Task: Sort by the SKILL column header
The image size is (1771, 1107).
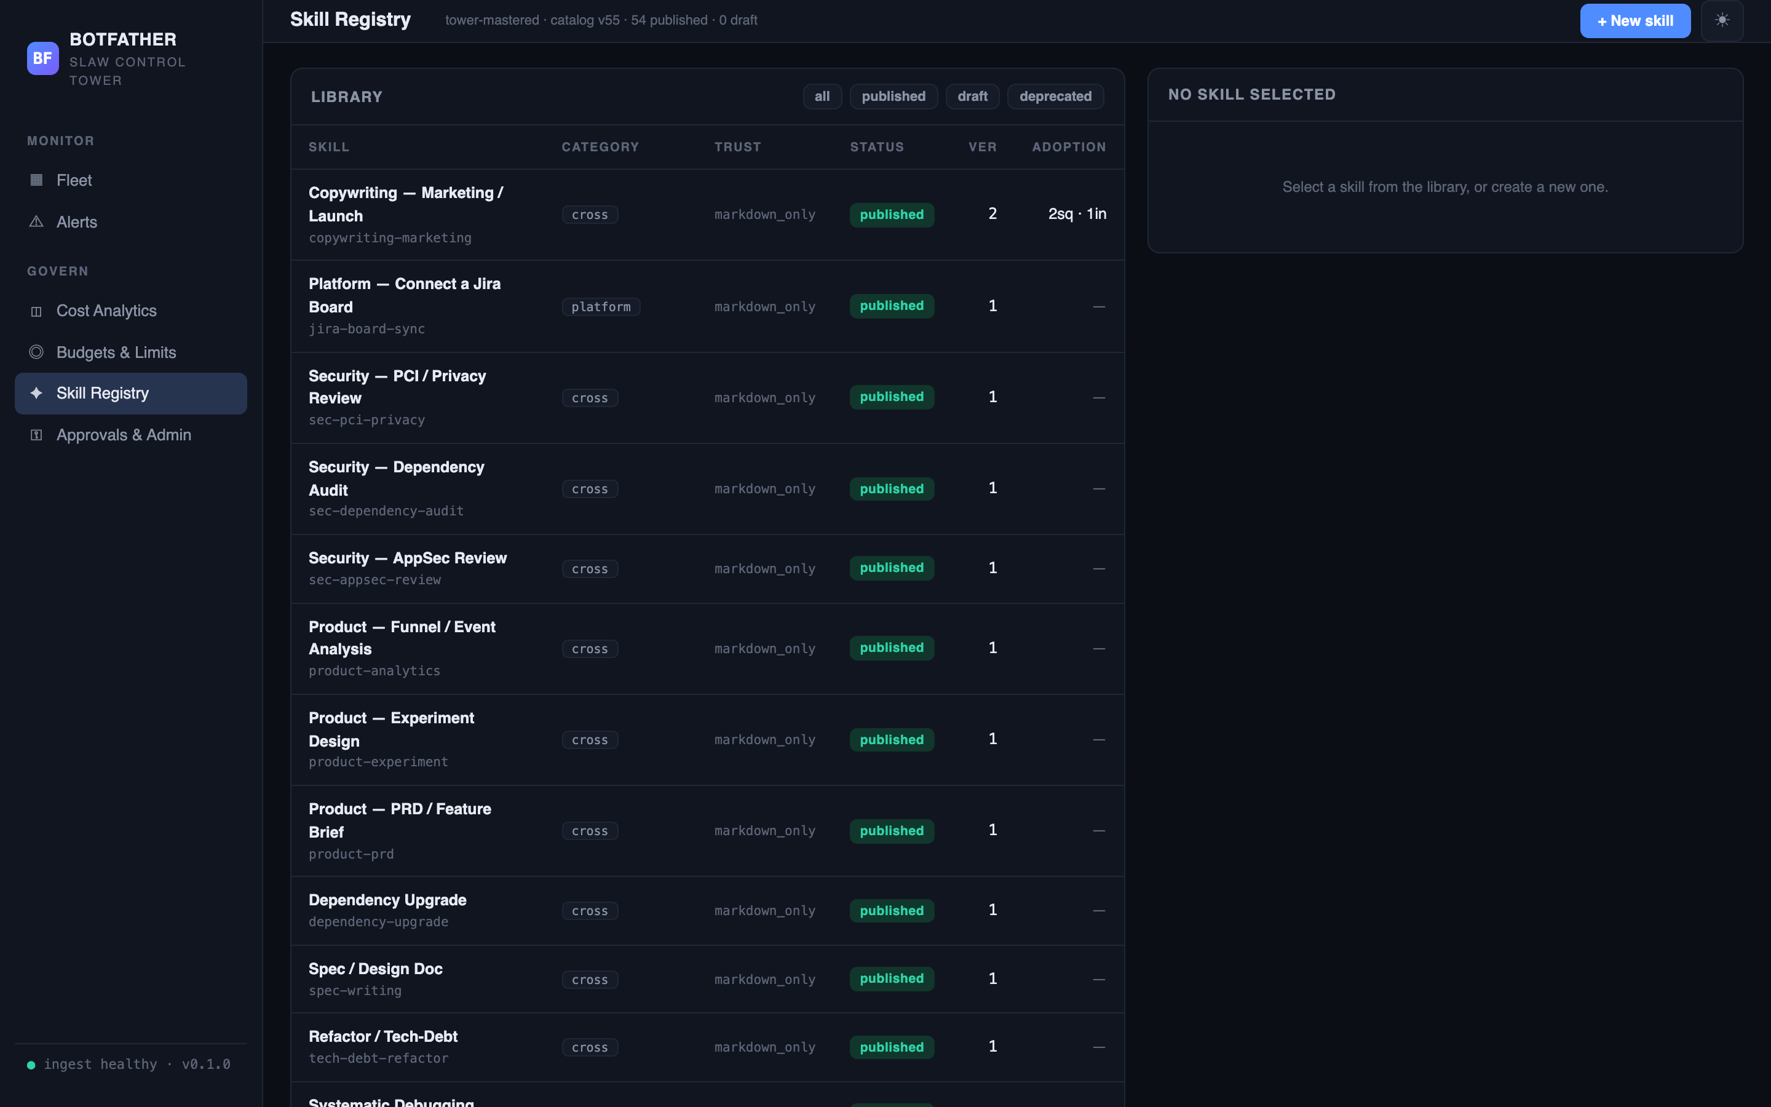Action: 328,147
